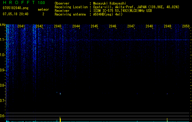The image size is (192, 122).
Task: Click the kHz axis unit label
Action: click(x=3, y=25)
